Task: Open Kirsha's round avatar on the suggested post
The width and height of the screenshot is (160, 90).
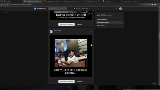Action: point(51,31)
